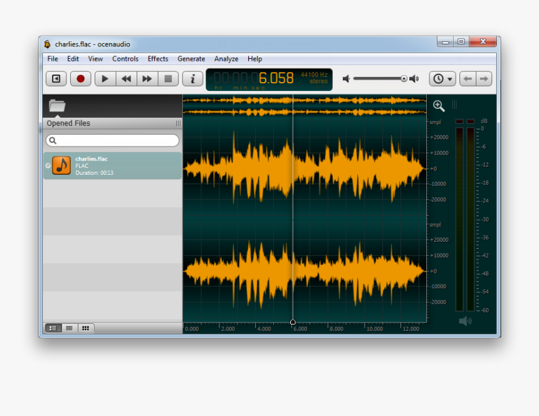The width and height of the screenshot is (539, 416).
Task: Open the Effects menu
Action: (157, 58)
